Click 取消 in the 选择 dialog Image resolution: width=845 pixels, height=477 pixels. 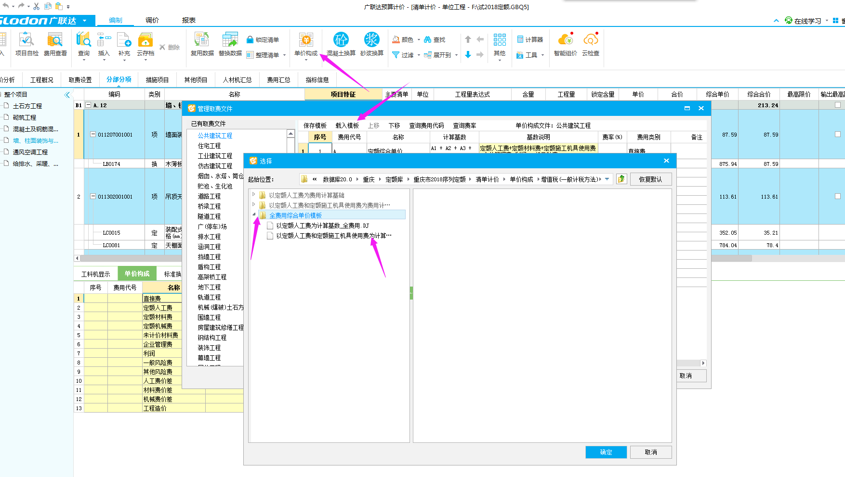(x=651, y=452)
